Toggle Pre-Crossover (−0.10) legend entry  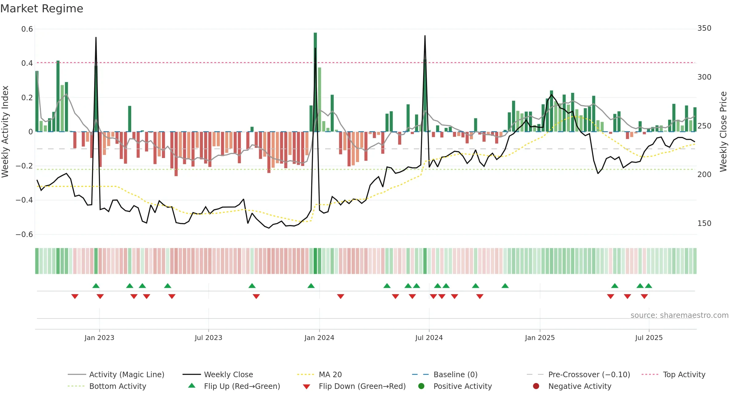point(578,374)
